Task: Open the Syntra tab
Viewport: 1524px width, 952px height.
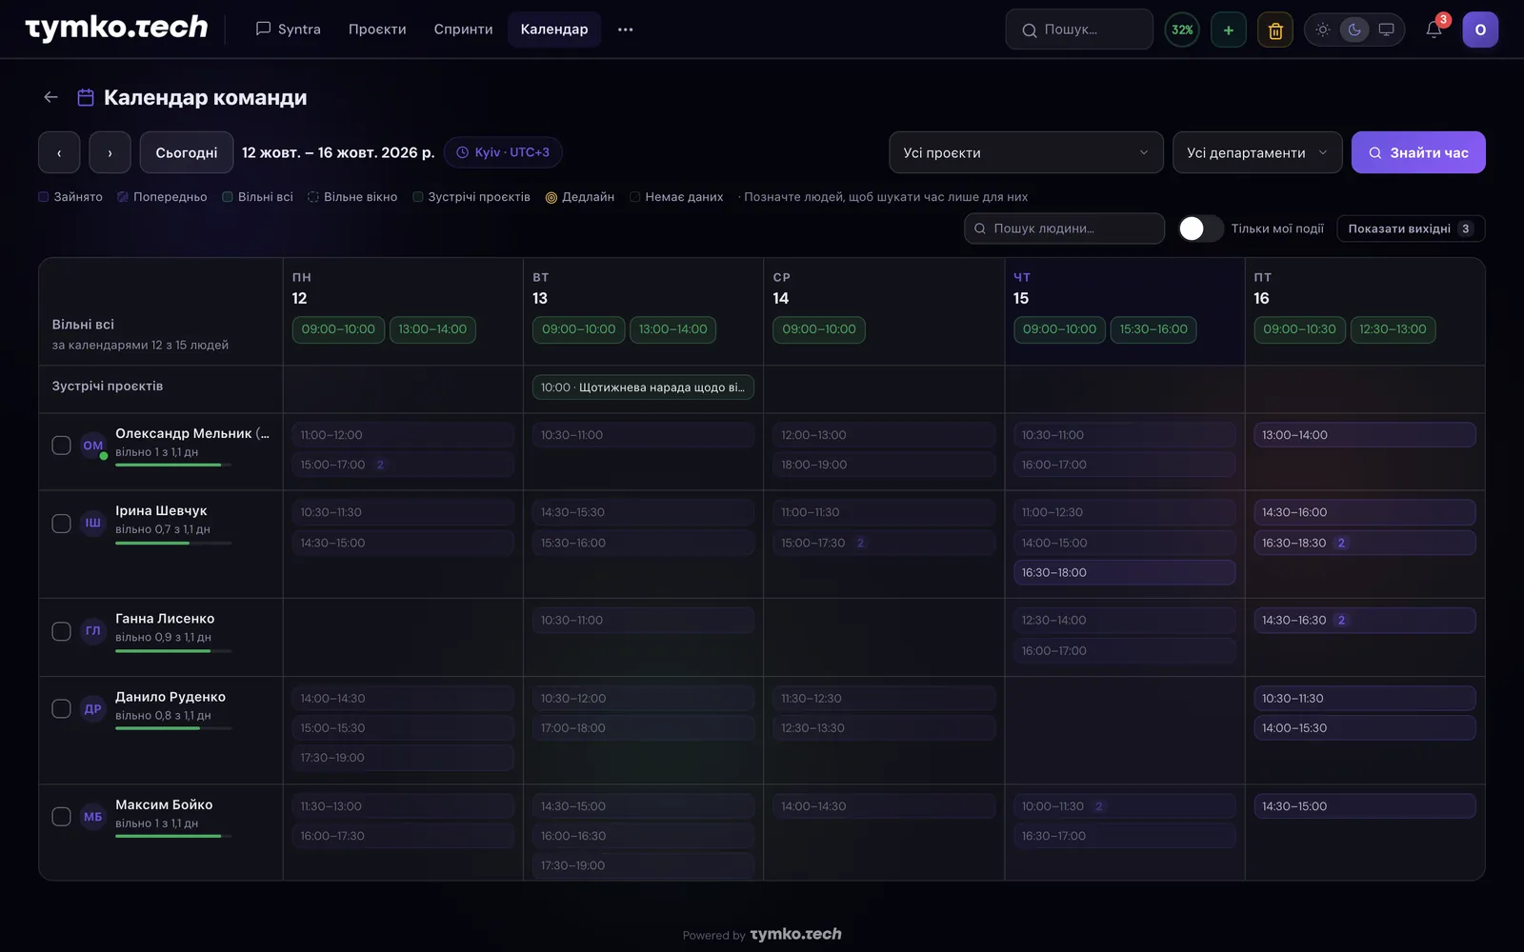Action: (288, 30)
